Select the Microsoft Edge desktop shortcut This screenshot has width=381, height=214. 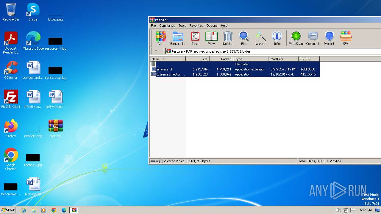pyautogui.click(x=33, y=41)
